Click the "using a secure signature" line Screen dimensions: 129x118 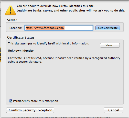coord(25,62)
